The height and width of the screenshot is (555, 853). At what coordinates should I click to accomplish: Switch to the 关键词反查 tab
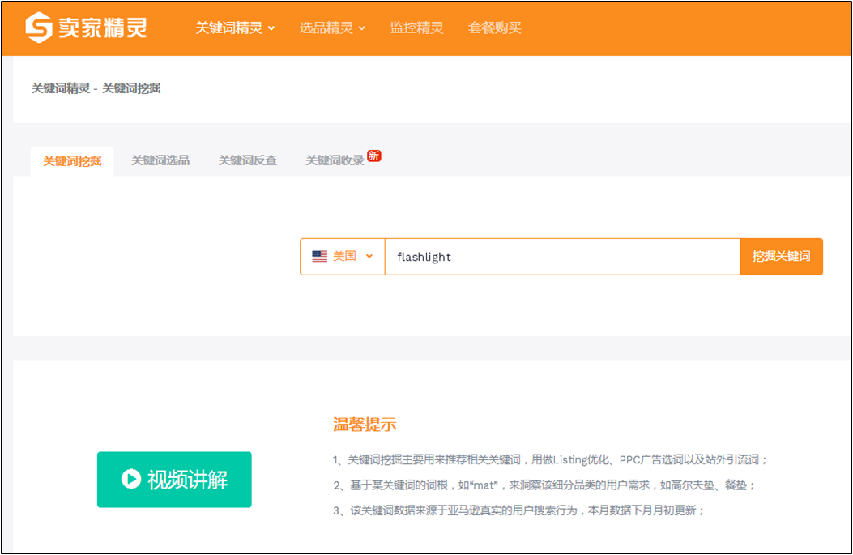pyautogui.click(x=247, y=160)
